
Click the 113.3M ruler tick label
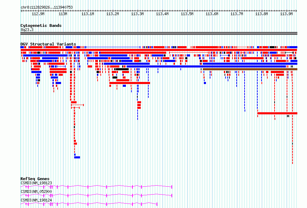point(137,14)
